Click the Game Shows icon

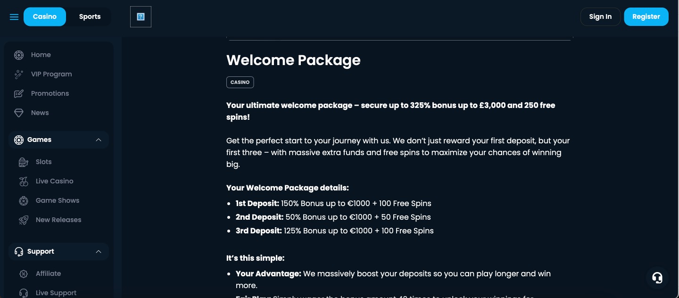click(x=24, y=201)
